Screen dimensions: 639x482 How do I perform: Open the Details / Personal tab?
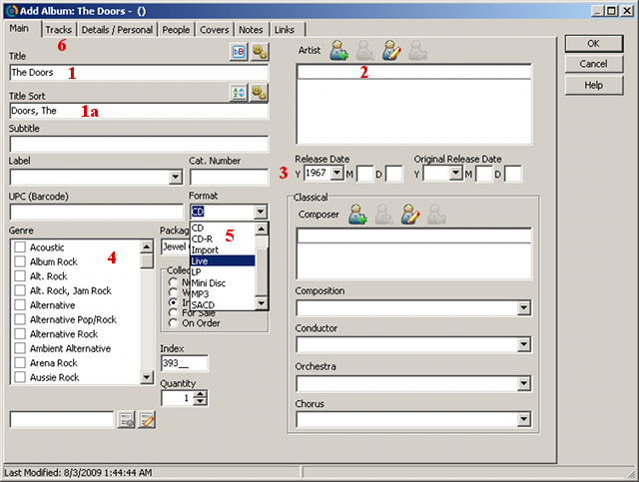pos(117,30)
